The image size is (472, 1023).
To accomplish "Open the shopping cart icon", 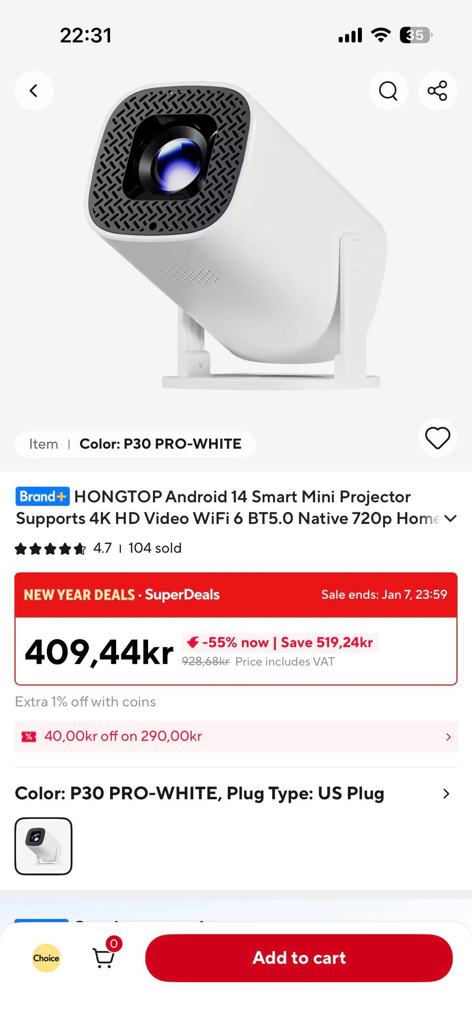I will 104,958.
